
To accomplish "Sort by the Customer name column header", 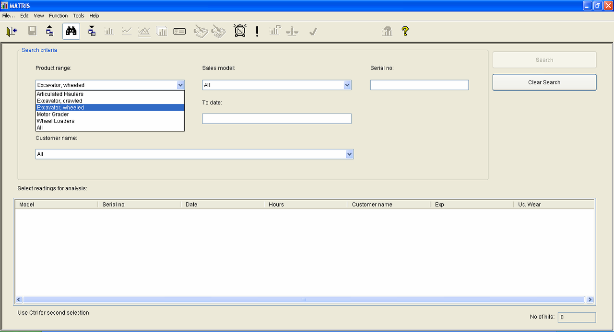I will pyautogui.click(x=389, y=204).
